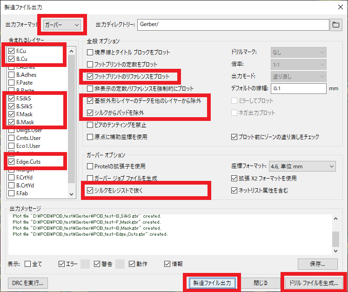Toggle the Edge.Cuts layer checkbox
The width and height of the screenshot is (348, 292).
(x=12, y=162)
